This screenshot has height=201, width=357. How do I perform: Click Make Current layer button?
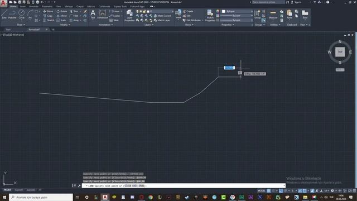(x=162, y=16)
